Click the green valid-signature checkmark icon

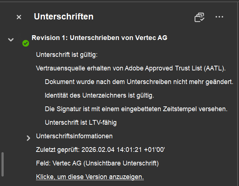(26, 43)
